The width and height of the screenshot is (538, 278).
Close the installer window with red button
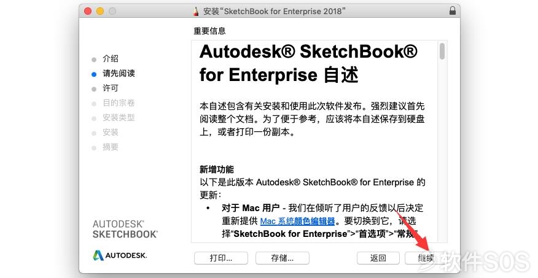(x=88, y=11)
